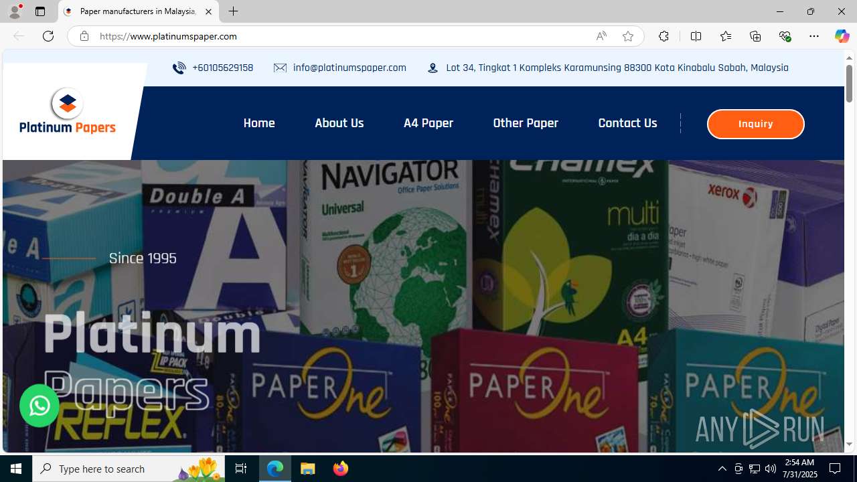
Task: Click the scrollbar down arrow
Action: pos(849,445)
